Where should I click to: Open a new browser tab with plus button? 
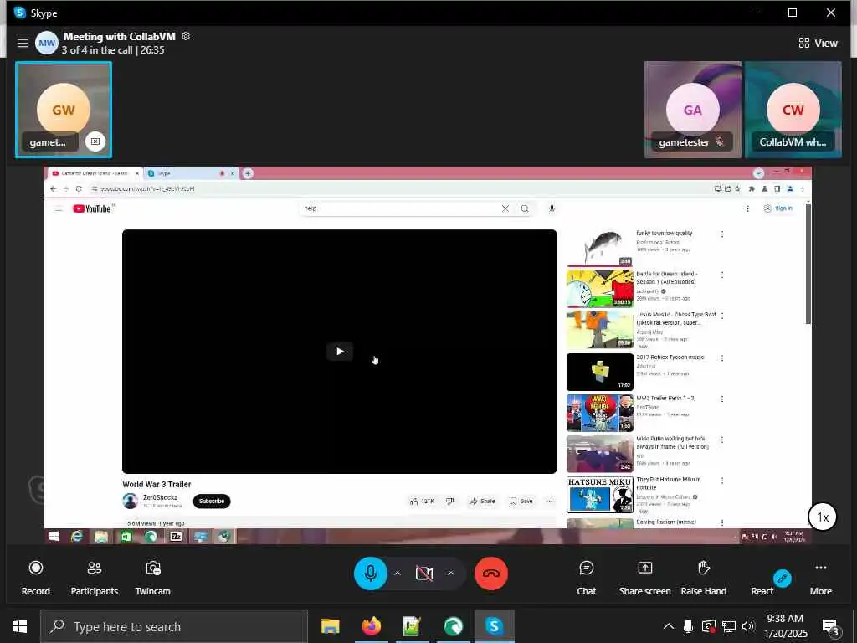tap(248, 173)
